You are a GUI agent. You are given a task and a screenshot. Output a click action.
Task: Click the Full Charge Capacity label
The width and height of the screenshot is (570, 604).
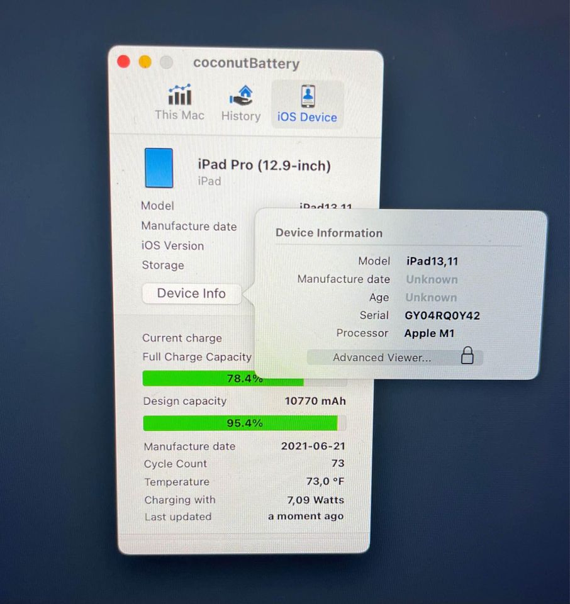pos(197,357)
